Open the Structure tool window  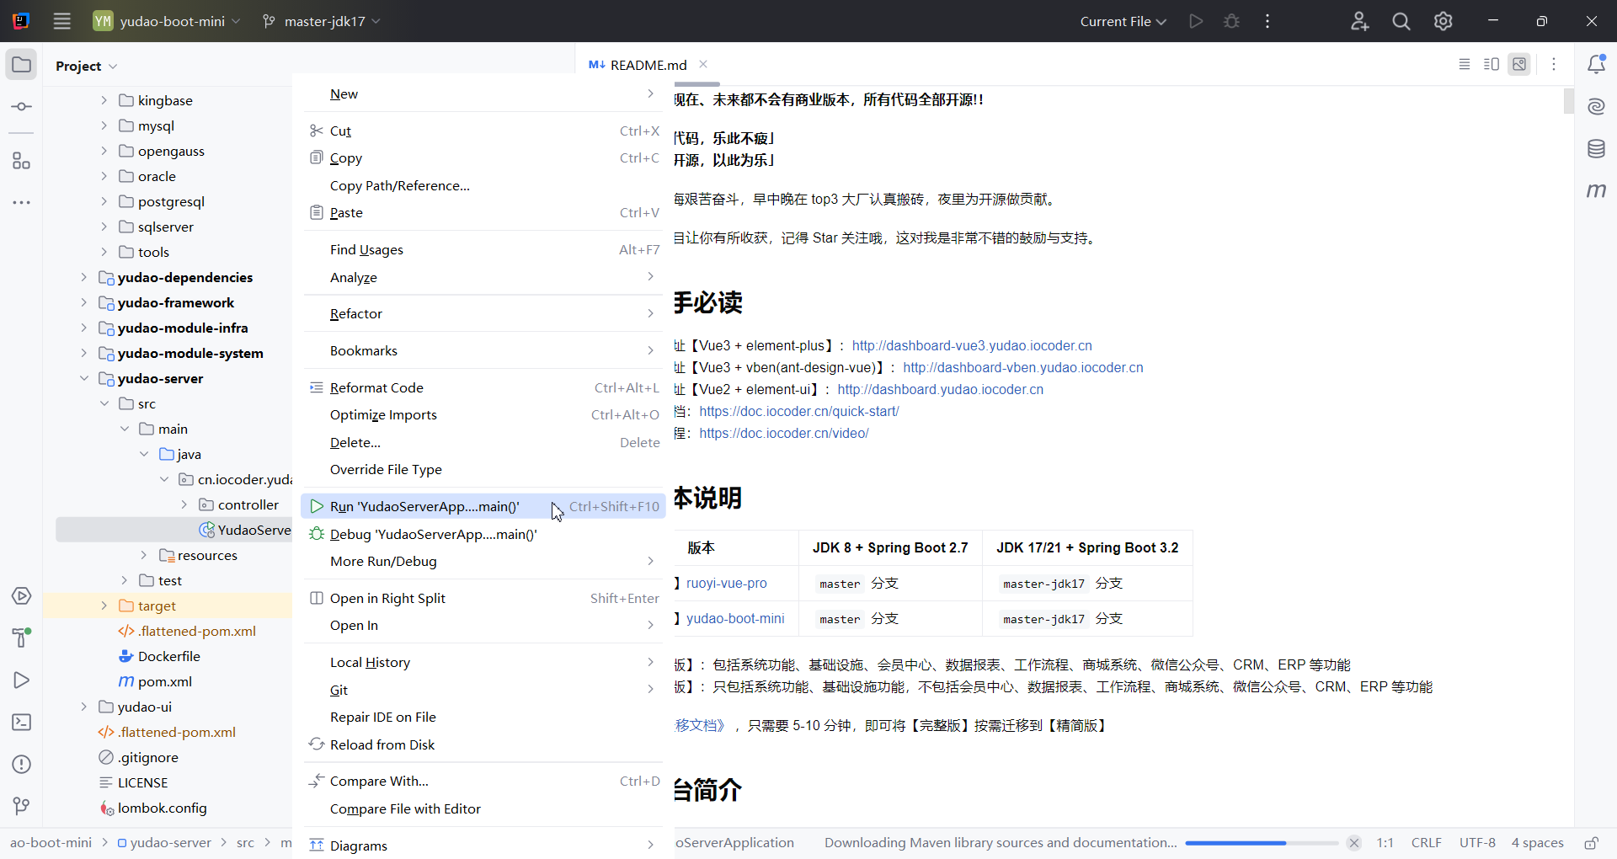(x=21, y=161)
